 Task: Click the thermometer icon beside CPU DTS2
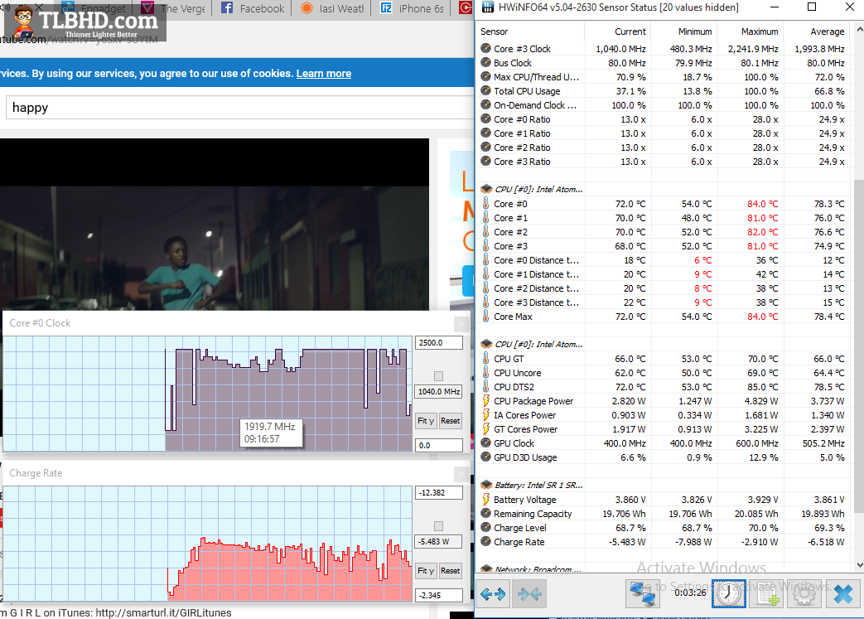[x=485, y=386]
